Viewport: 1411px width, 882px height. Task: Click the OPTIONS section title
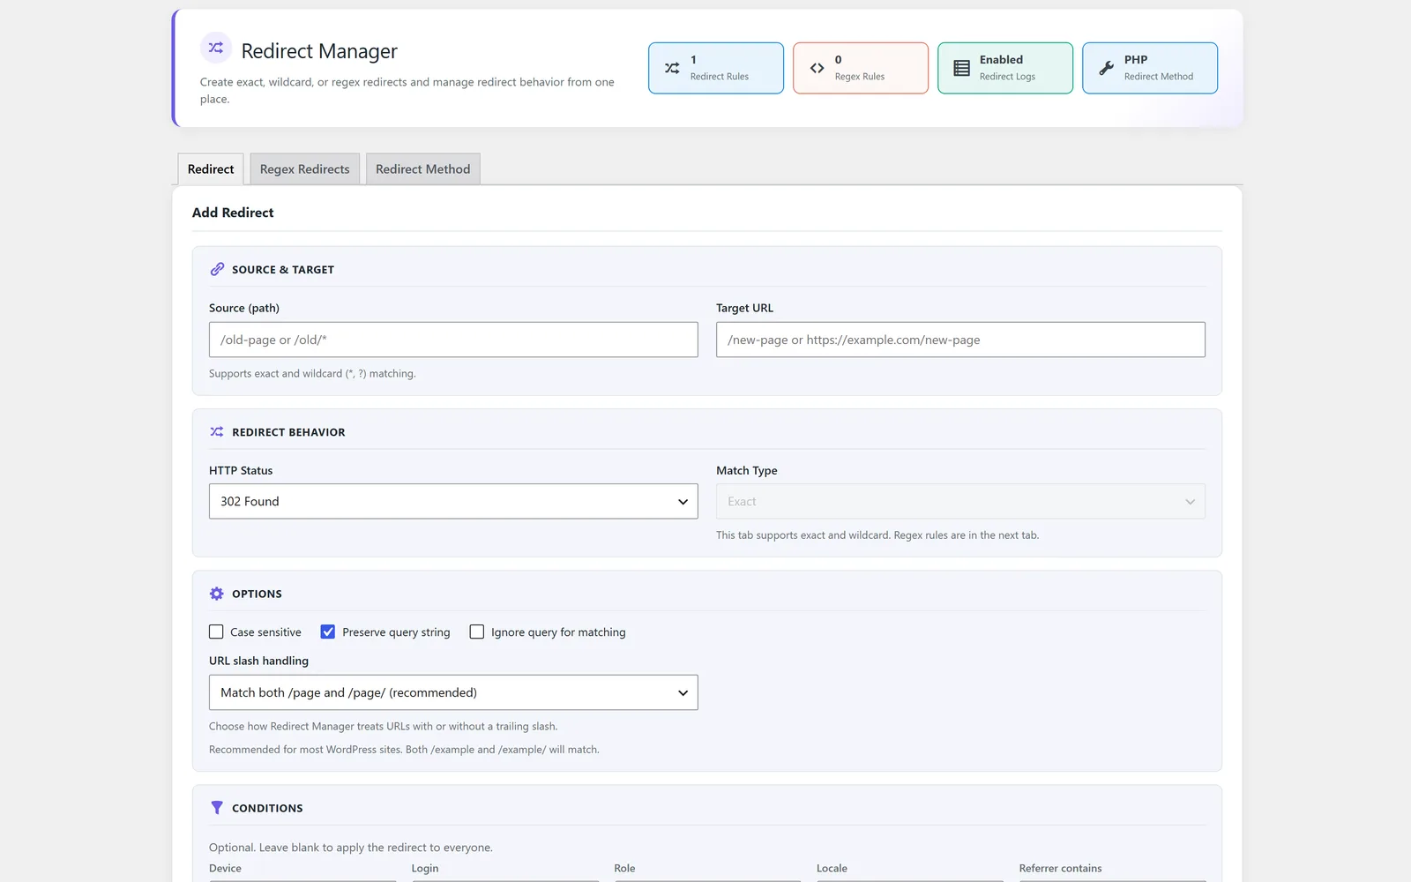pos(257,594)
